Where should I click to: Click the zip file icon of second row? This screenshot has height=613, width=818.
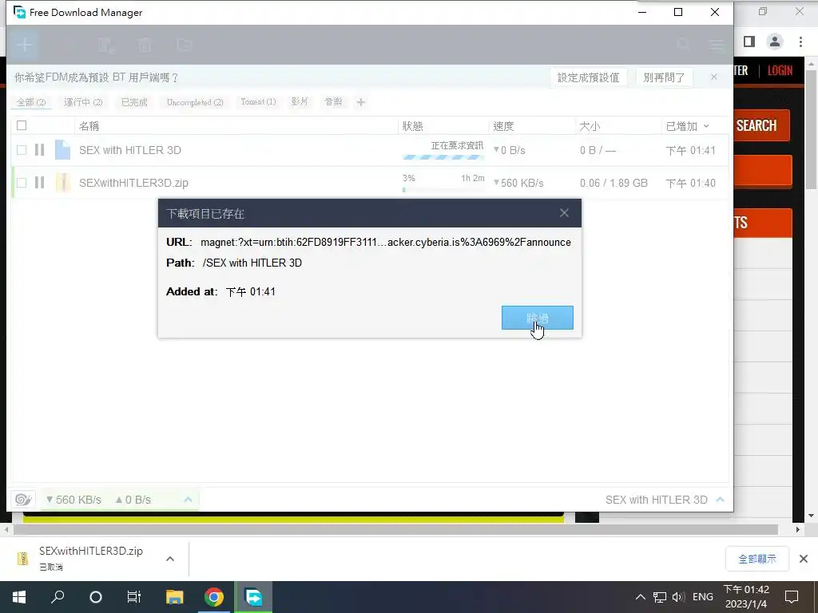[x=62, y=183]
